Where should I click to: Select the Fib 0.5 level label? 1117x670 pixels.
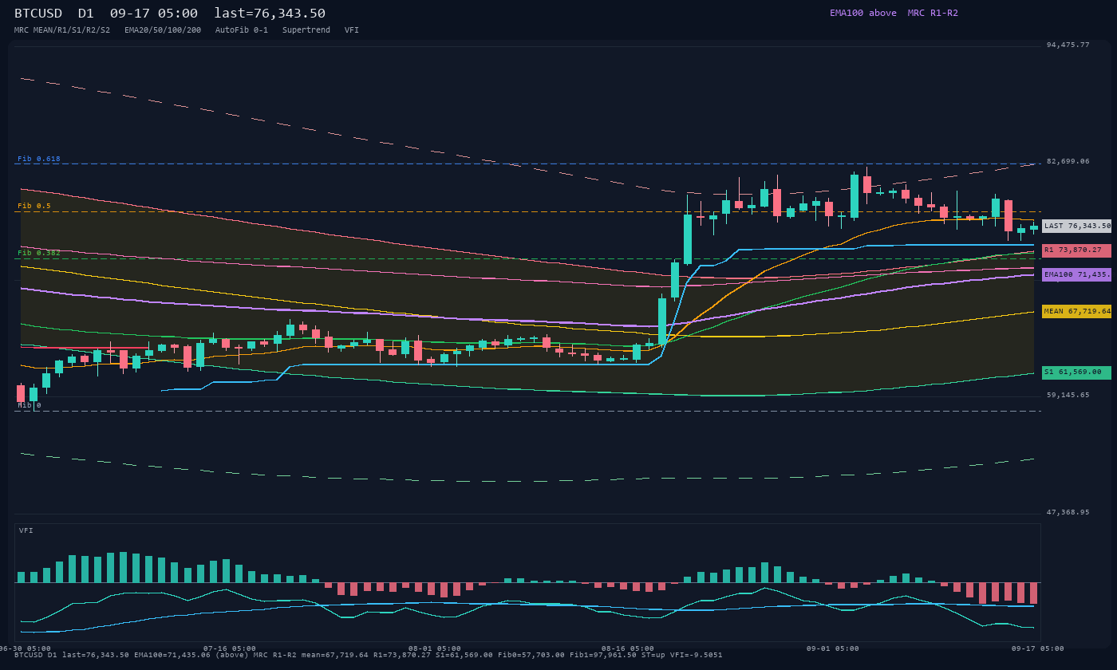(x=34, y=206)
